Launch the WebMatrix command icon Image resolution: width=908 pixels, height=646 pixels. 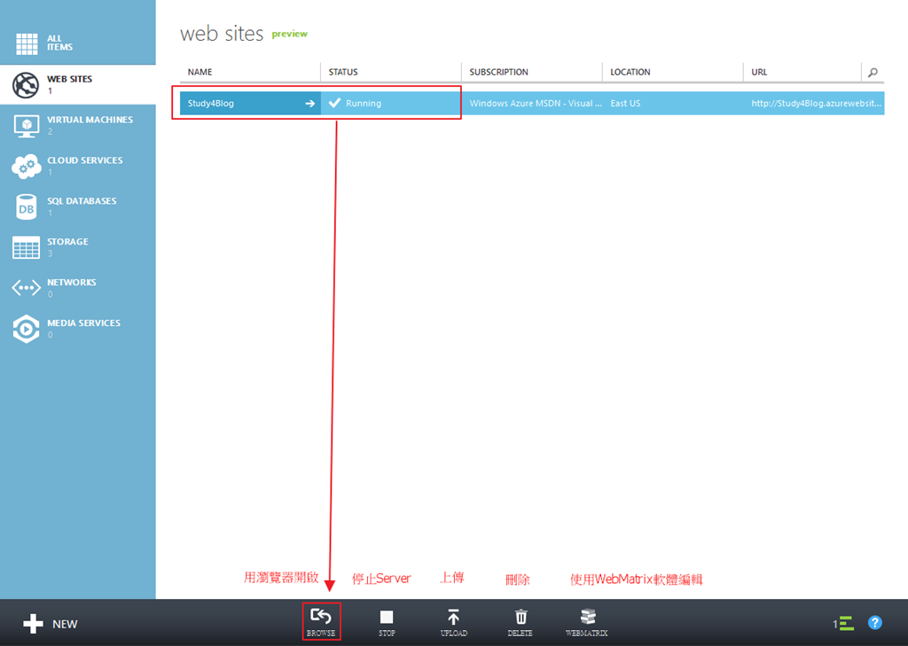tap(587, 616)
